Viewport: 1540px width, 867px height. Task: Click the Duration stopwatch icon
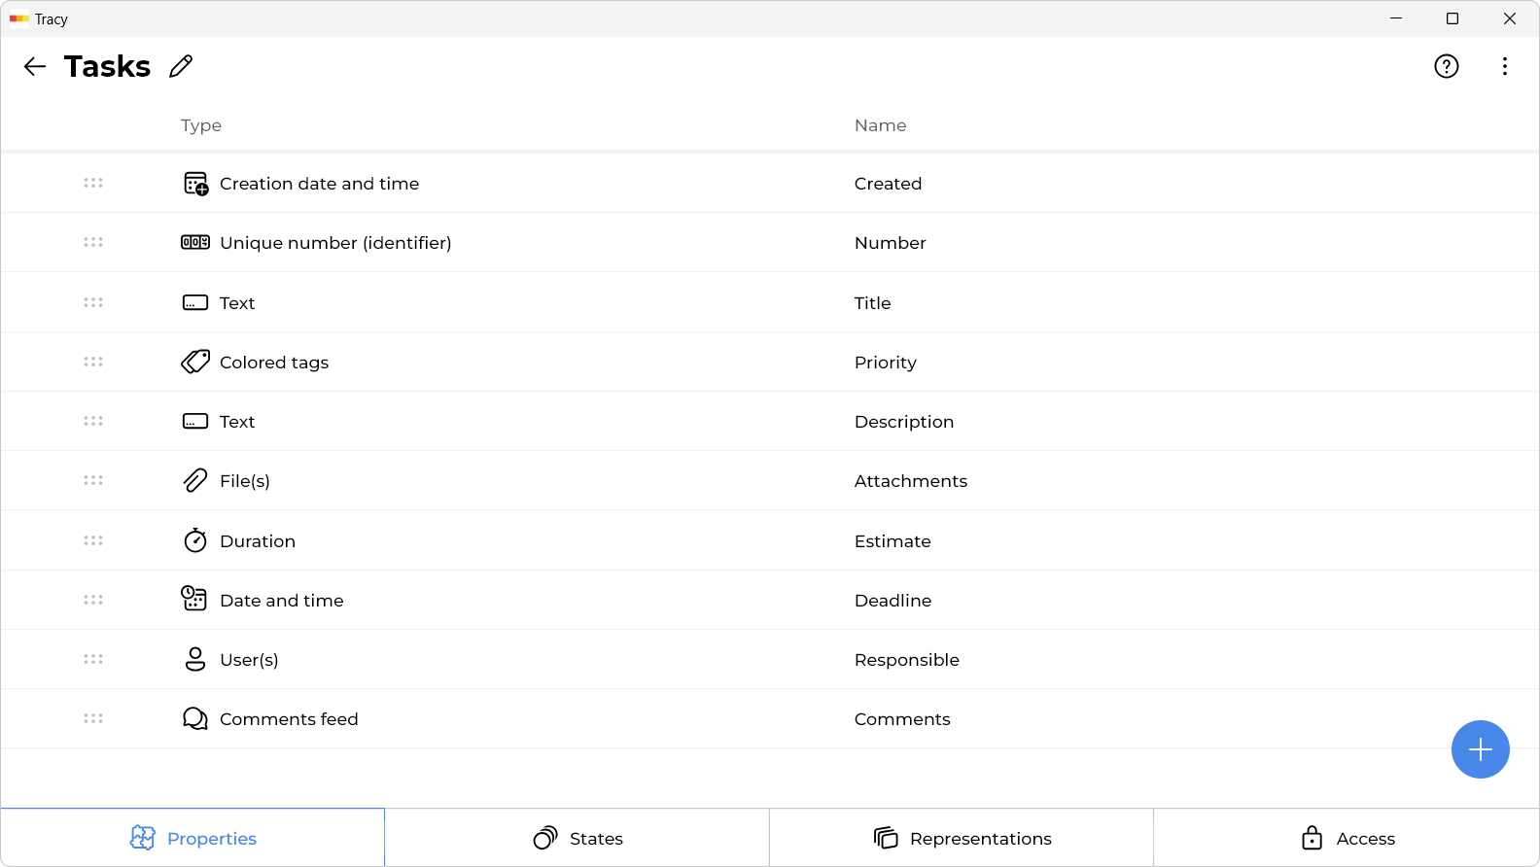195,540
